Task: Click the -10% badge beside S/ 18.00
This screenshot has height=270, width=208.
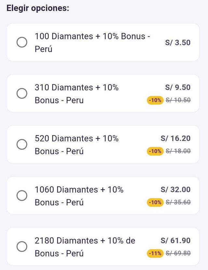Action: tap(155, 151)
